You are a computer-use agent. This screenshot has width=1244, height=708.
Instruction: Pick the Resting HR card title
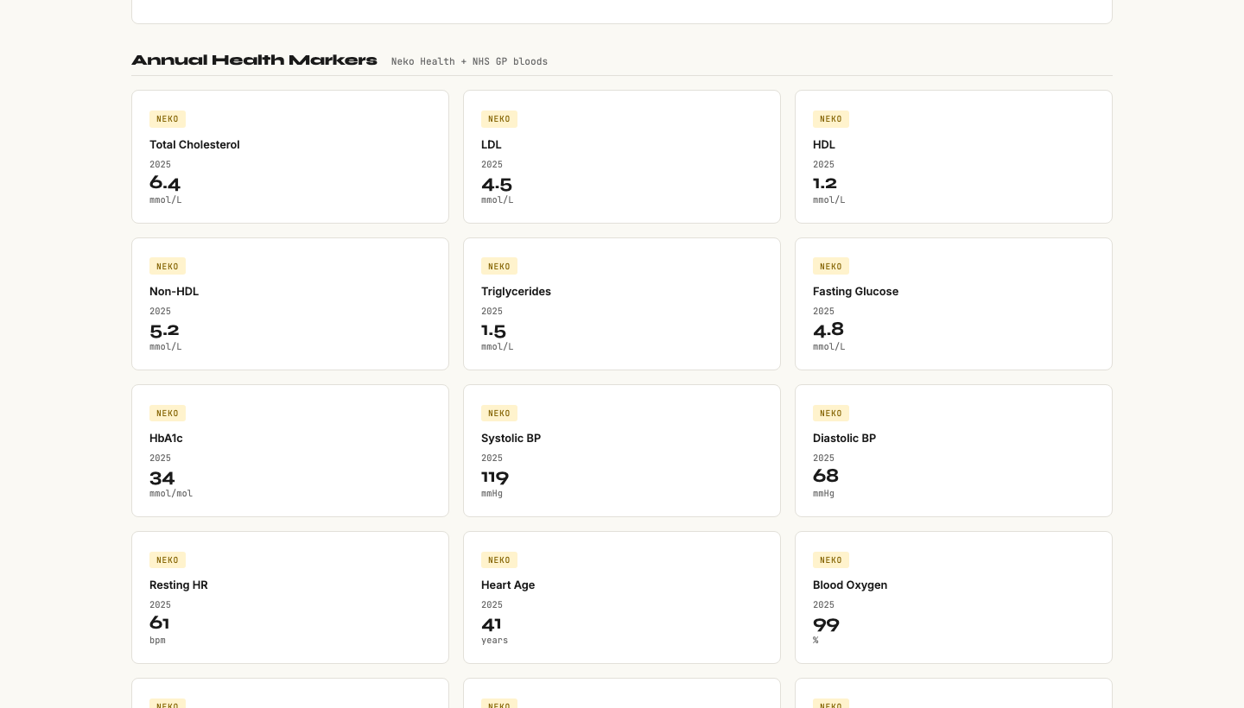coord(178,585)
